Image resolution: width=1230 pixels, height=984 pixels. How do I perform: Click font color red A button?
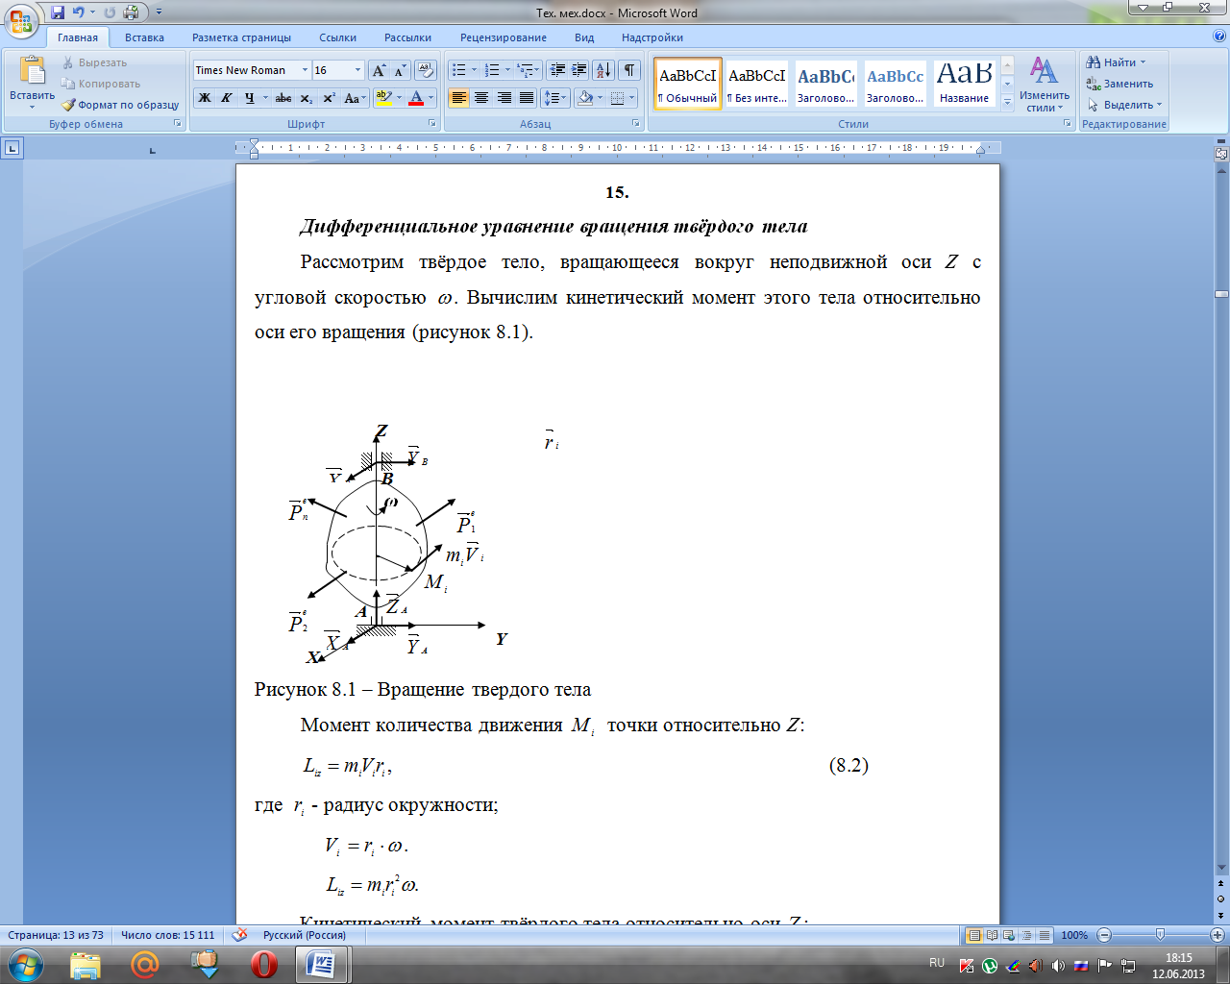pos(416,98)
